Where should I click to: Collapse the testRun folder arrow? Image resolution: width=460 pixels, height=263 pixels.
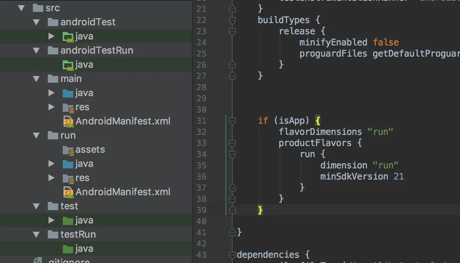click(36, 234)
